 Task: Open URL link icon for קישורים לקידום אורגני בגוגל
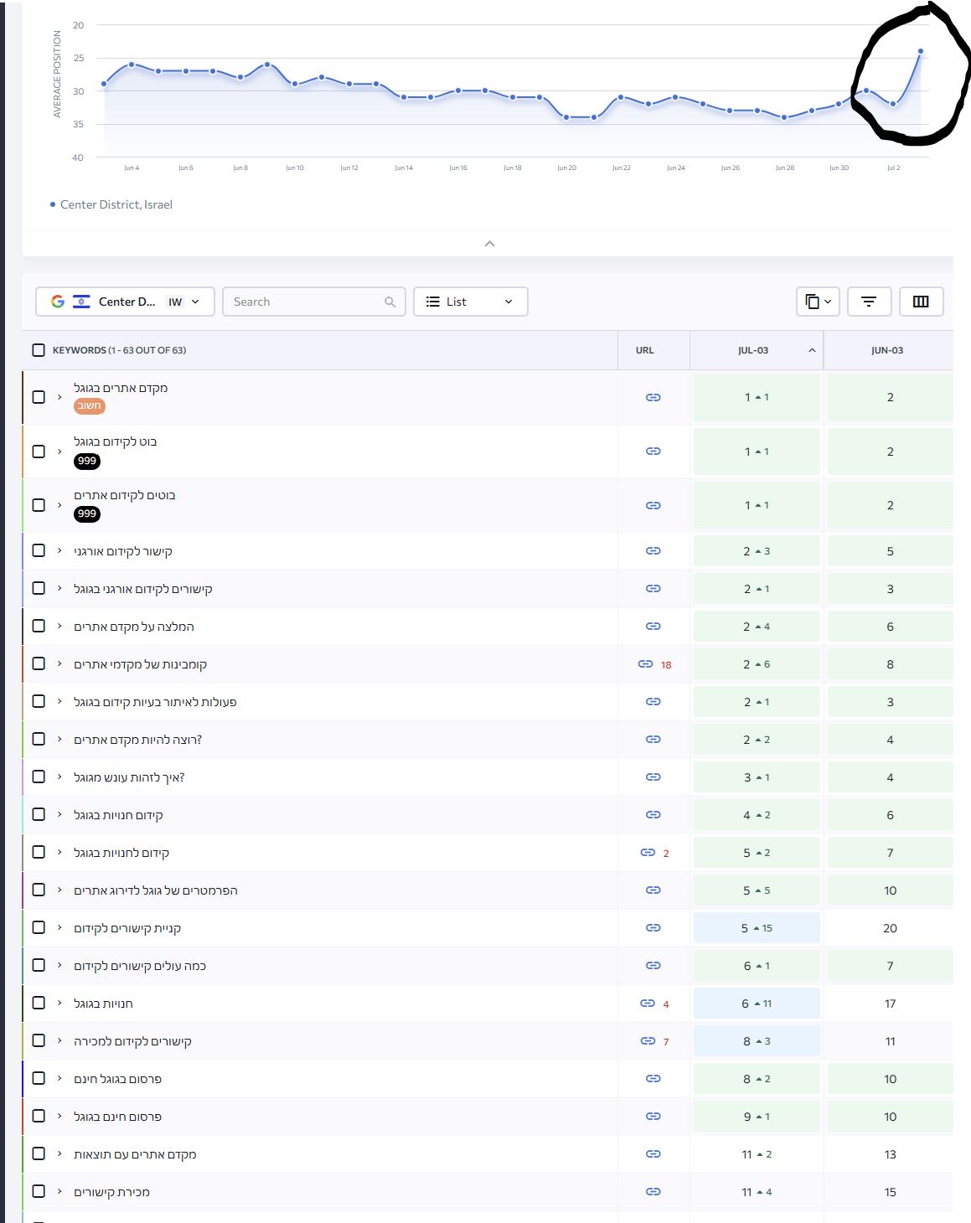[653, 589]
